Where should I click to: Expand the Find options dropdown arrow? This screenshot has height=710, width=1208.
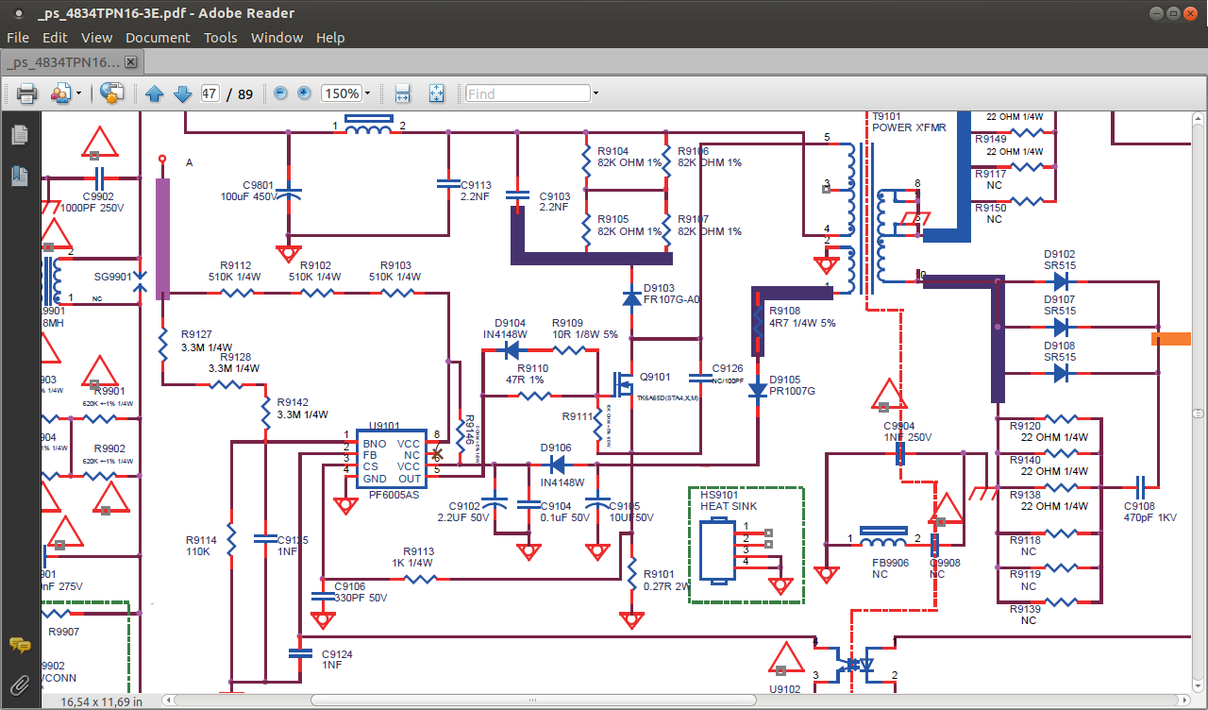(x=596, y=93)
